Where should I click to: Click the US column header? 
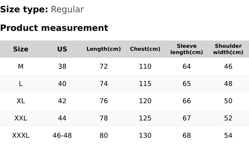pyautogui.click(x=62, y=49)
